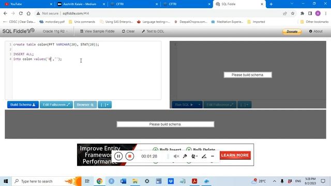331x186 pixels.
Task: Stop the screen recording
Action: (x=130, y=156)
